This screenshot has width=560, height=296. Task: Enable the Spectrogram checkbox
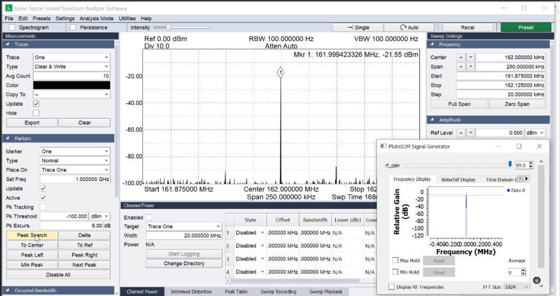coord(12,27)
